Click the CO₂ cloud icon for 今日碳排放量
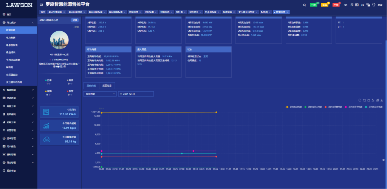This screenshot has height=189, width=387. 46,140
